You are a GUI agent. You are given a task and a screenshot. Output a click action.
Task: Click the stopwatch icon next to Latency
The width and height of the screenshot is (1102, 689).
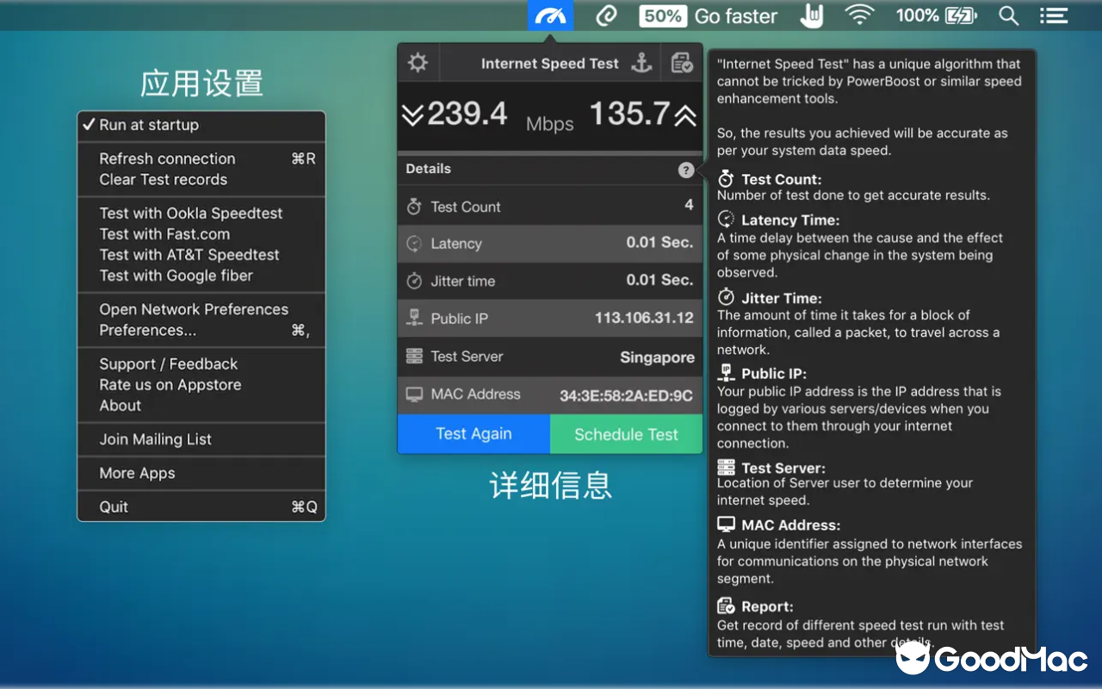point(413,244)
